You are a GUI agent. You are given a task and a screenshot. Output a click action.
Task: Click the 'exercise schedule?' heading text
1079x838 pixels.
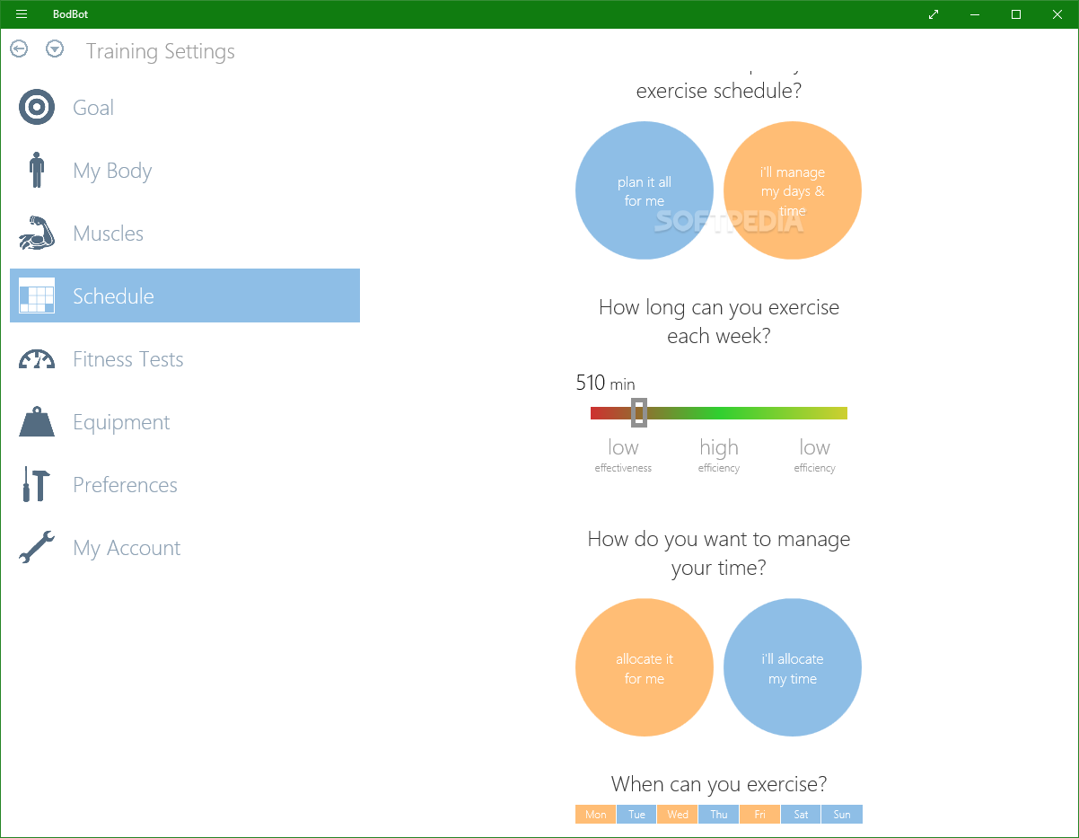(719, 91)
